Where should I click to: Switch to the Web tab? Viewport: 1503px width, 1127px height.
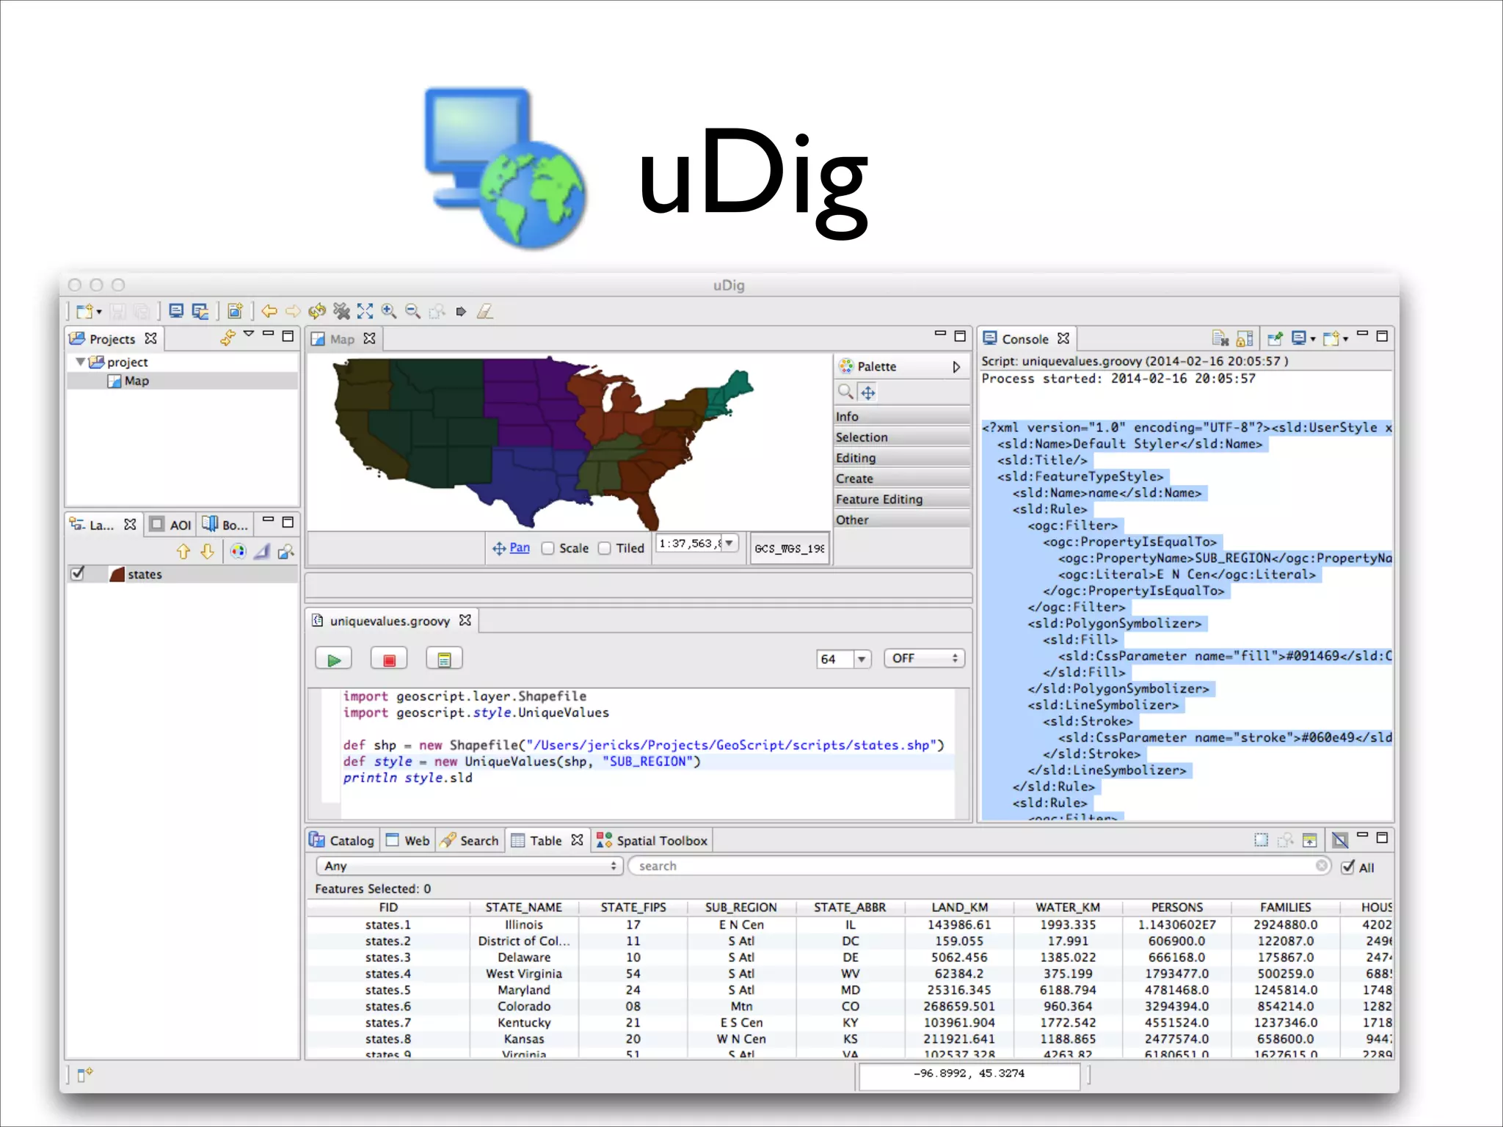(408, 840)
